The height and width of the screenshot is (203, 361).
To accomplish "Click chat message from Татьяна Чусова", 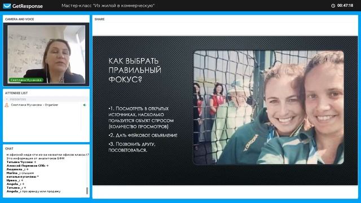I will pyautogui.click(x=21, y=162).
